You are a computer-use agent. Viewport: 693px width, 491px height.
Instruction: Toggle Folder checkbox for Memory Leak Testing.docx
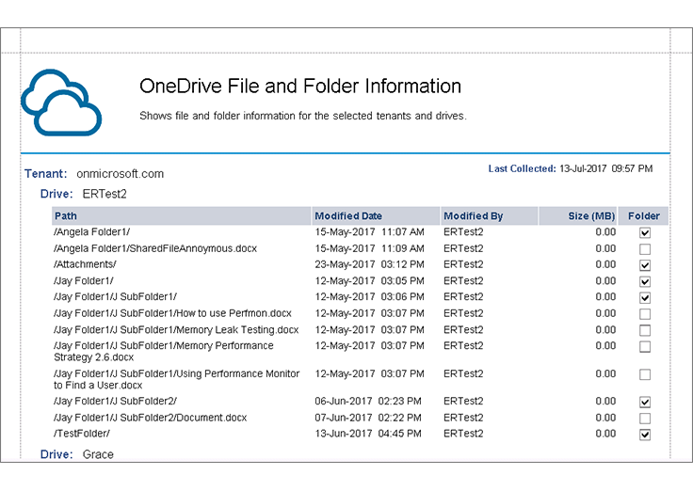645,330
